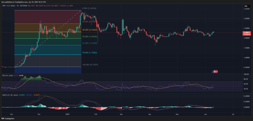Click the Jun label on the time axis
The image size is (253, 121).
pyautogui.click(x=206, y=114)
